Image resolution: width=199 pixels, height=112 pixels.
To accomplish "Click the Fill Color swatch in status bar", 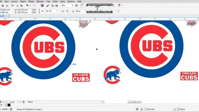I will point(145,109).
